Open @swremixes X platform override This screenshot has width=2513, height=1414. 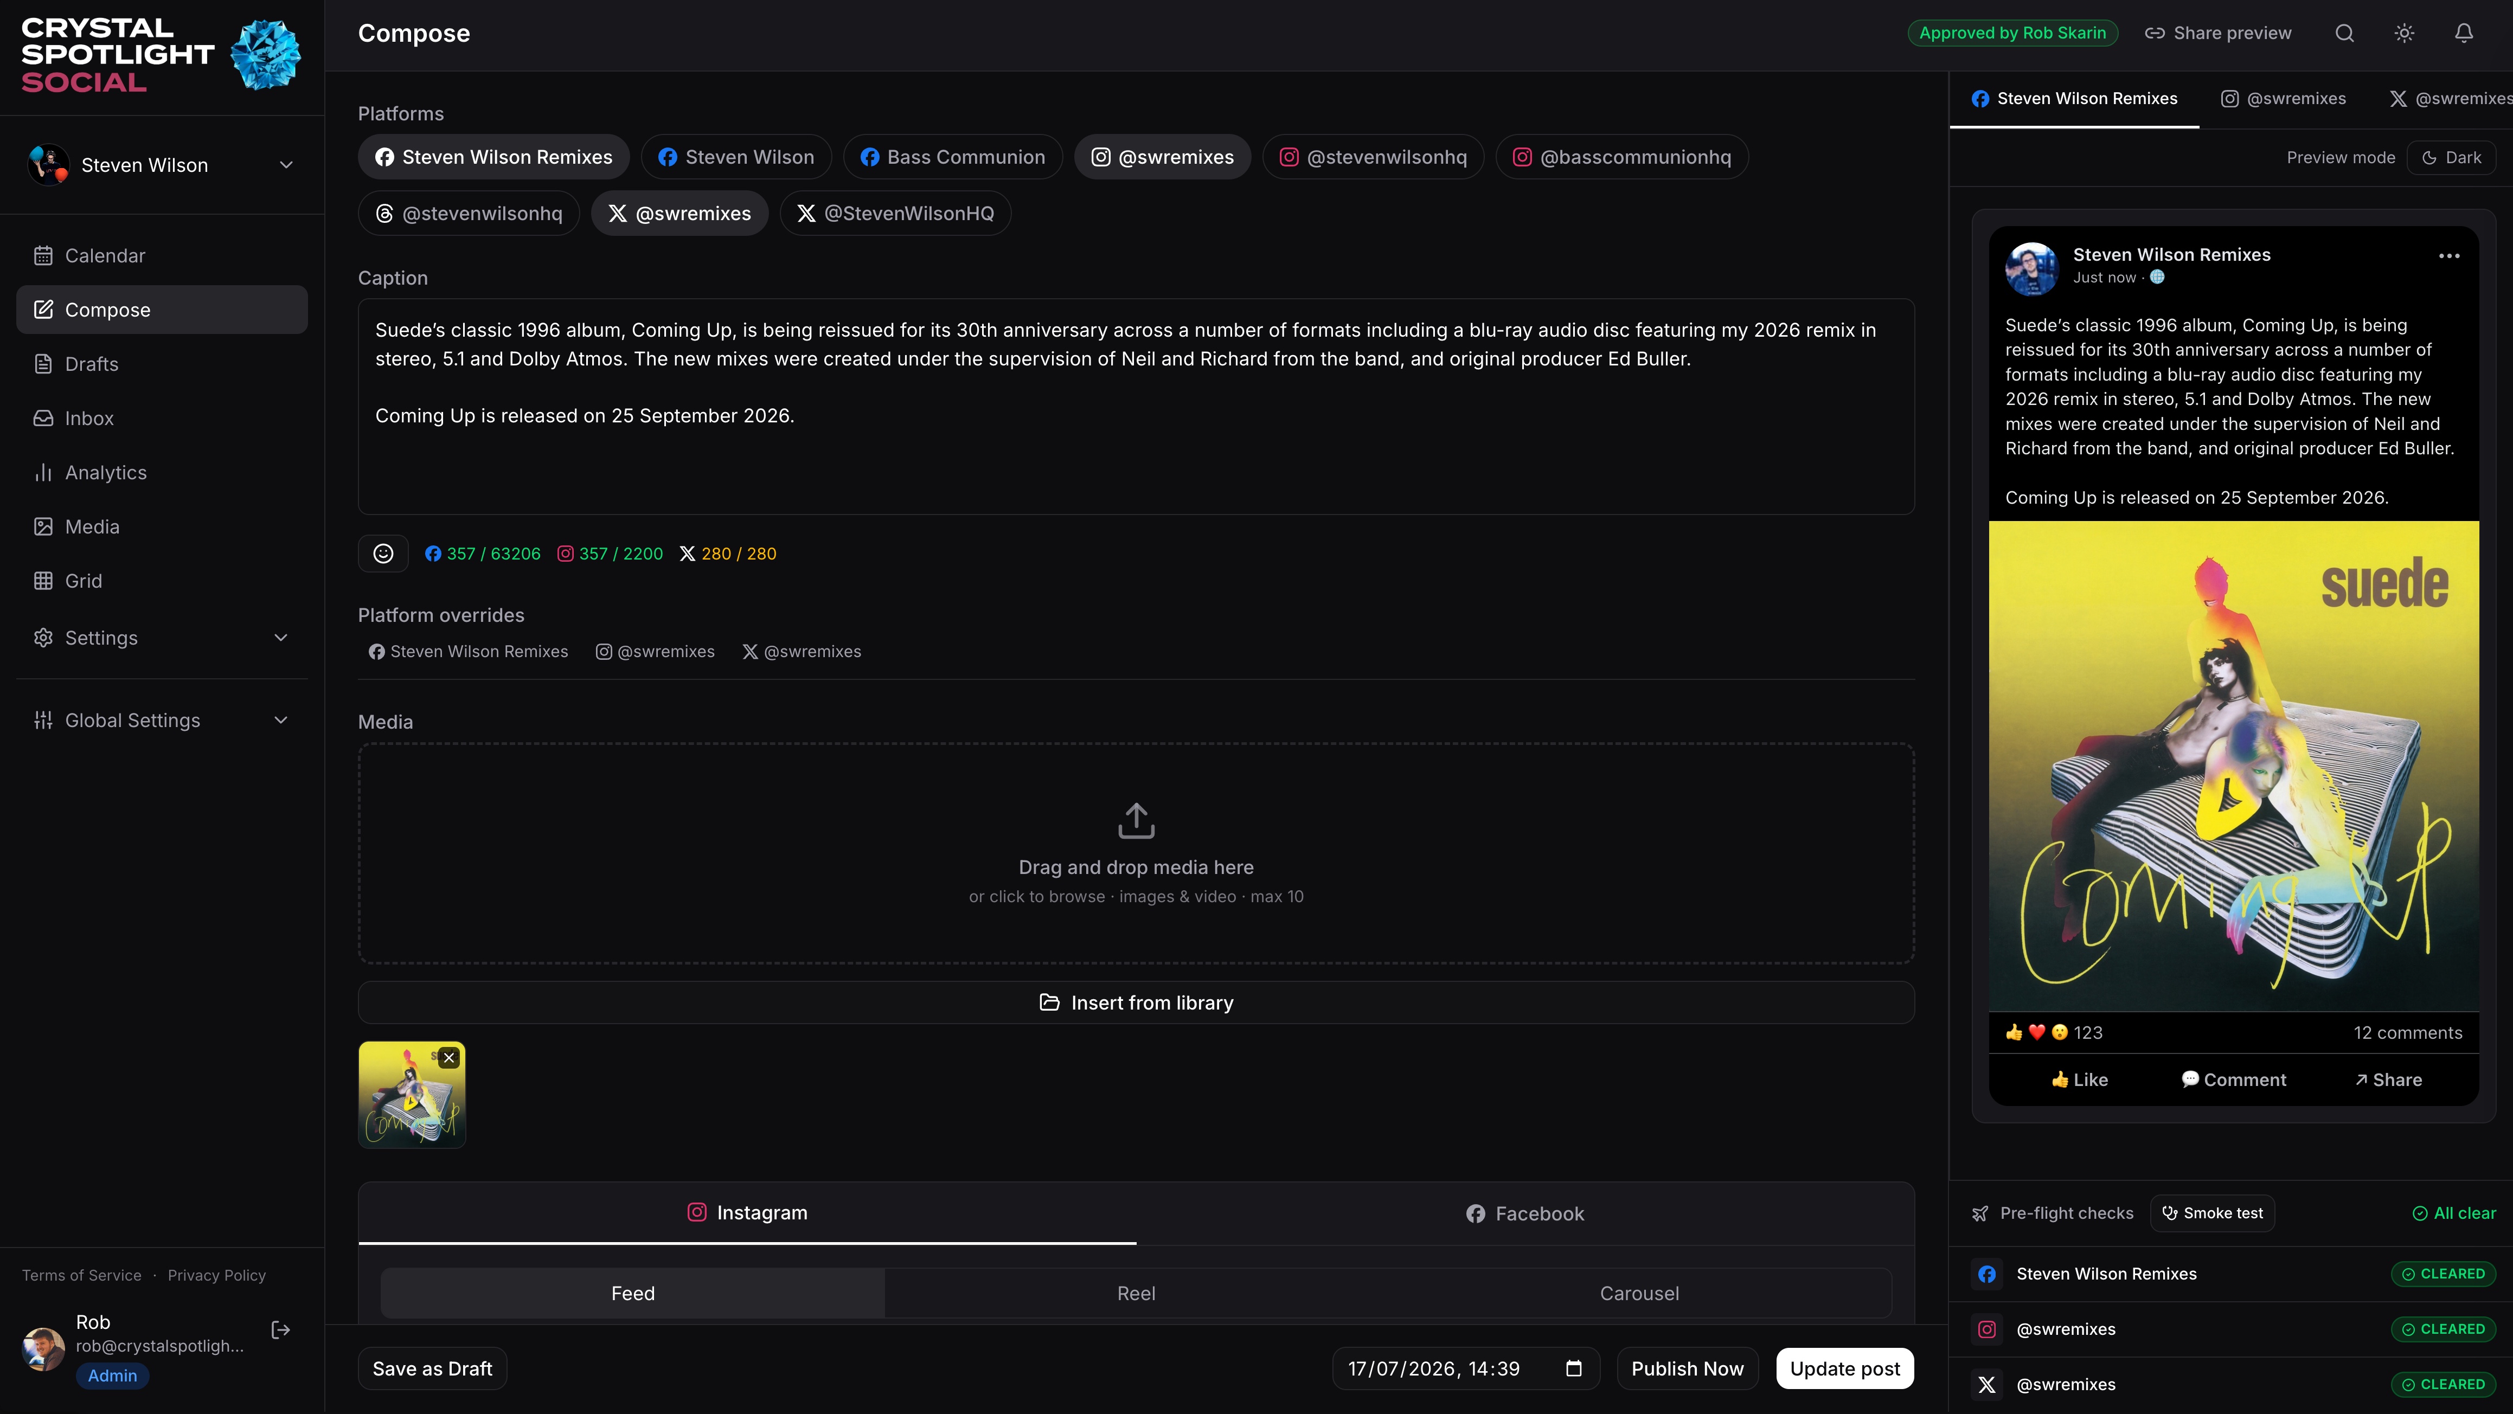point(802,651)
